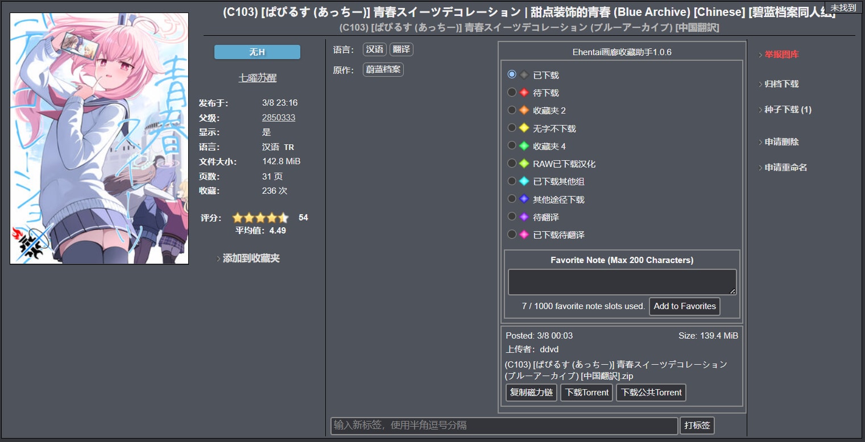Click the torrent Posted: 3/8 00:03 text
865x442 pixels.
point(539,336)
